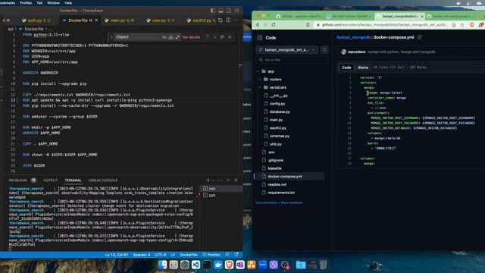Collapse file tree icon beside 'Code' heading

click(260, 38)
